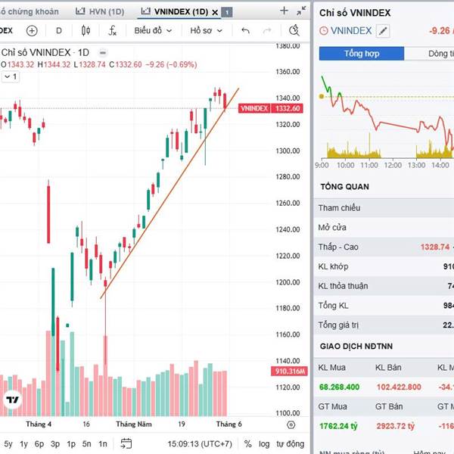This screenshot has width=454, height=454.
Task: Click the Tháng Năm time axis label
Action: 134,424
